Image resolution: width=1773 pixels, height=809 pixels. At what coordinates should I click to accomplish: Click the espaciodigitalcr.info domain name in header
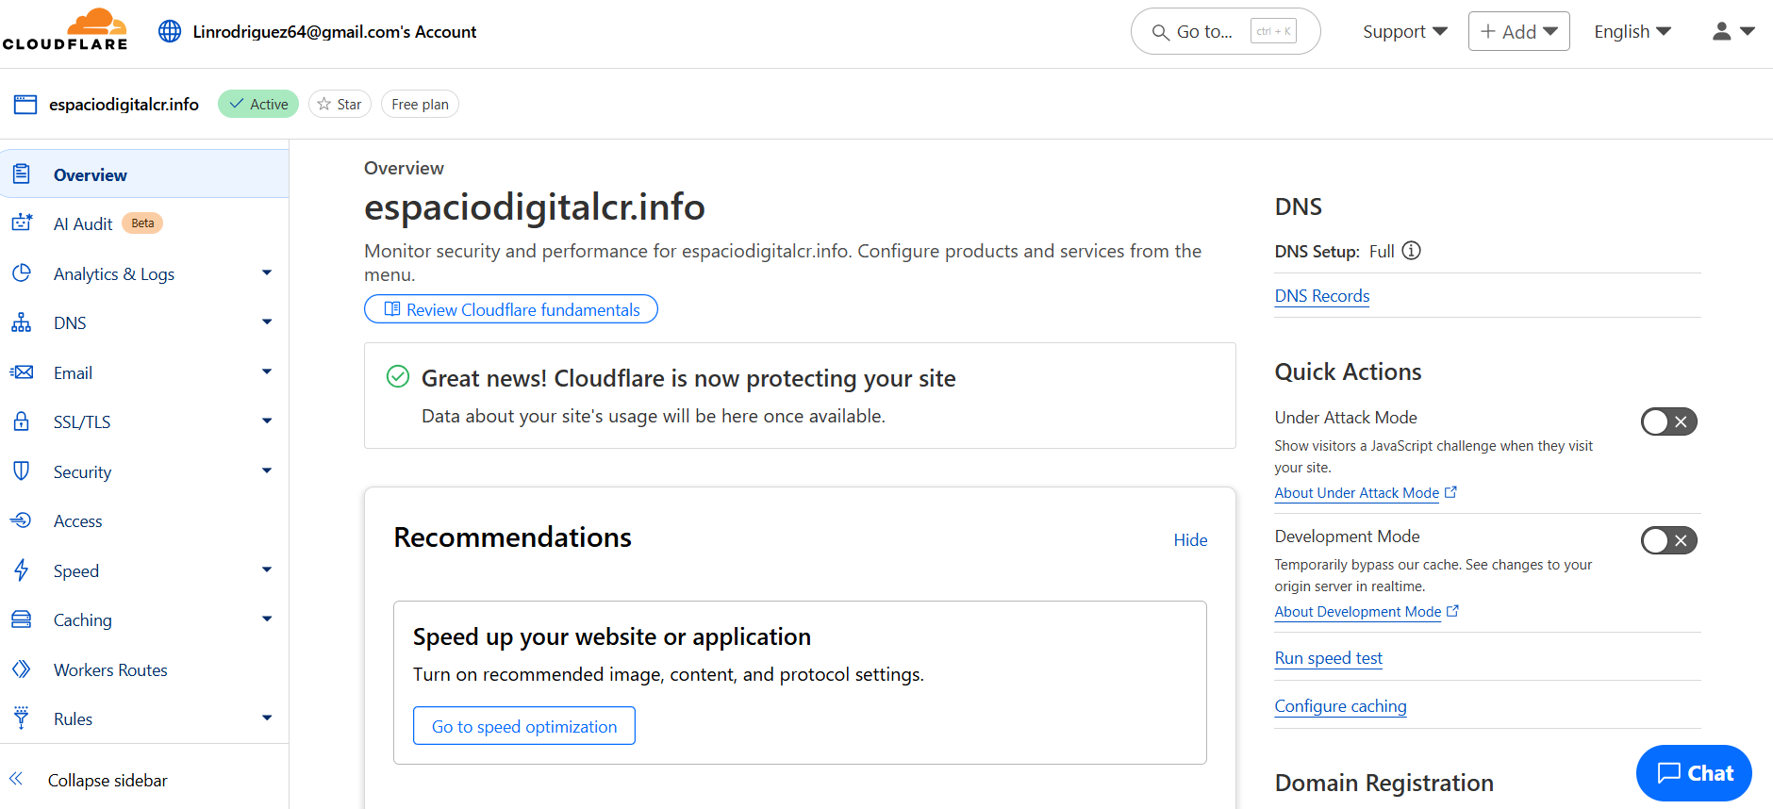pyautogui.click(x=124, y=104)
